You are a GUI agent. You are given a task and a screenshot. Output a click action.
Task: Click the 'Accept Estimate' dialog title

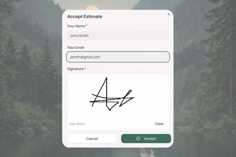(x=85, y=16)
